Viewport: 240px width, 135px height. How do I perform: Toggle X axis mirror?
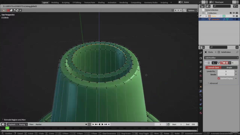[175, 10]
